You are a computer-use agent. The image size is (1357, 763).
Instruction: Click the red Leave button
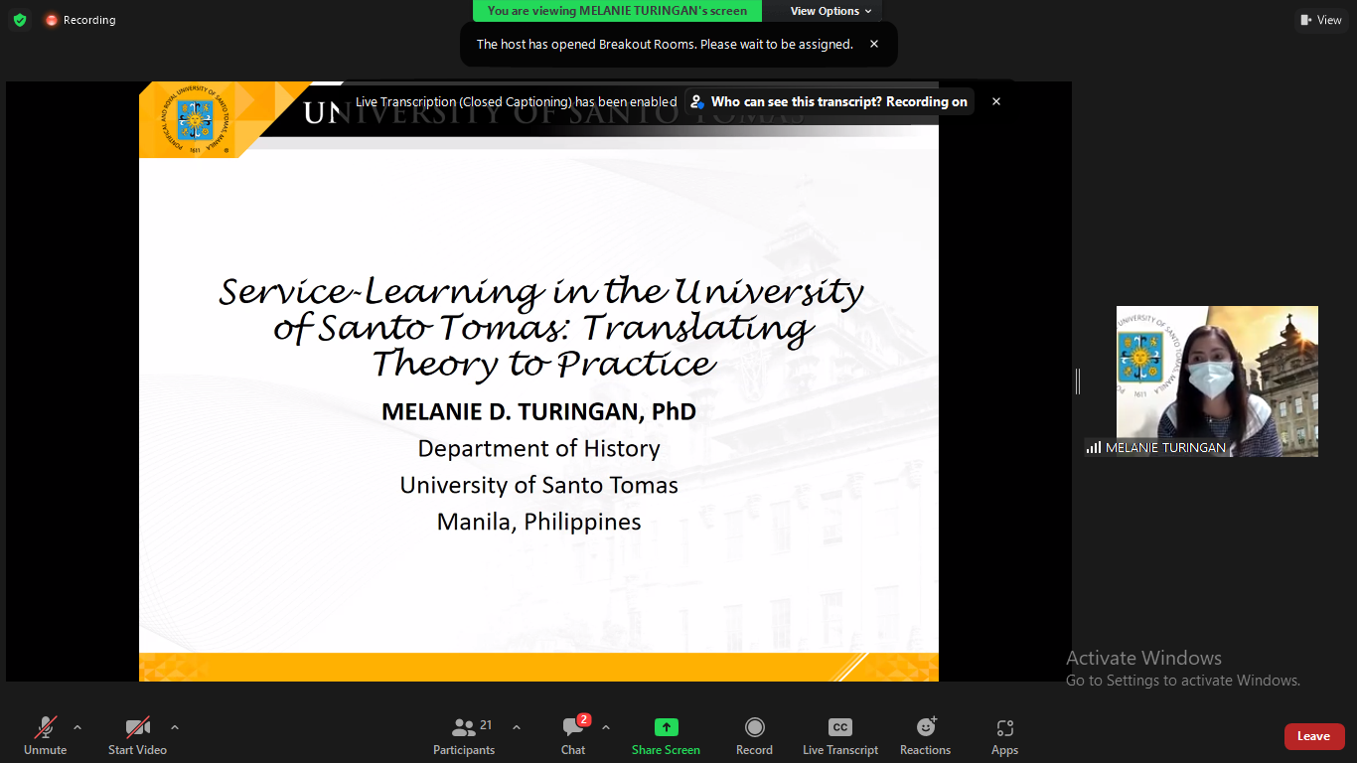[1314, 736]
